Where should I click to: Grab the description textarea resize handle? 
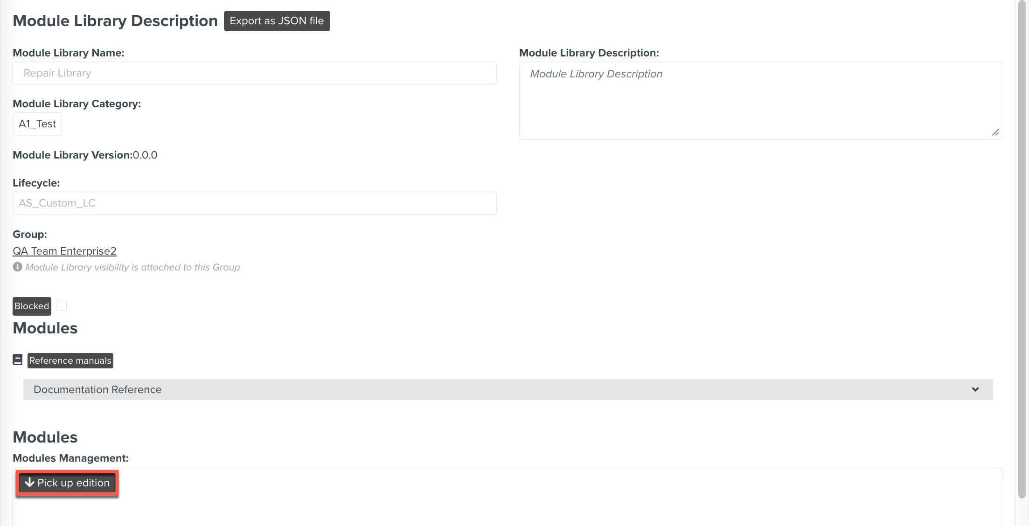click(x=995, y=133)
